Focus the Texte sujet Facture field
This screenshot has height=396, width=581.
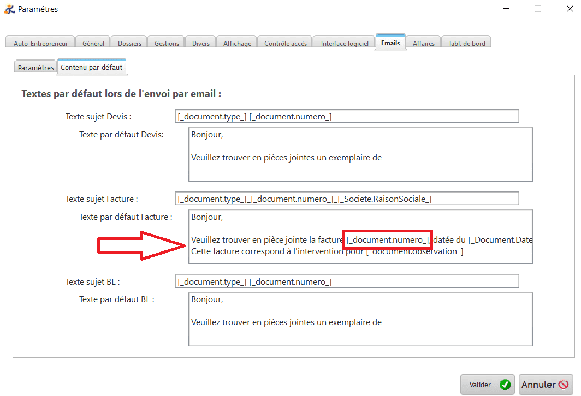[x=347, y=199]
